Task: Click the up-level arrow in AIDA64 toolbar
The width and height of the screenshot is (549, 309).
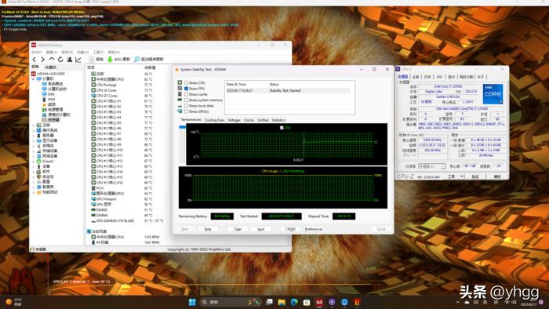Action: click(52, 60)
